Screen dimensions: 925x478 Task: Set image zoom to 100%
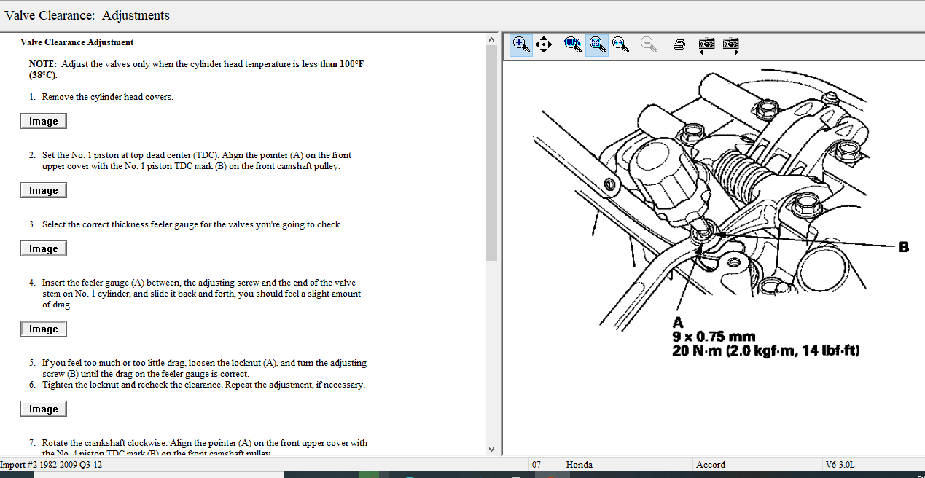point(572,44)
